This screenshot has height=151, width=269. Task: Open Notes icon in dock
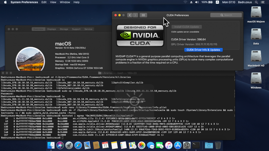(114, 145)
